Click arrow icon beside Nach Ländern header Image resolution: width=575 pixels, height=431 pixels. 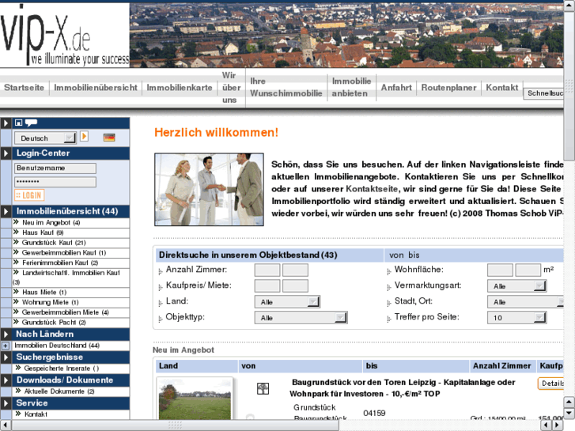point(6,335)
